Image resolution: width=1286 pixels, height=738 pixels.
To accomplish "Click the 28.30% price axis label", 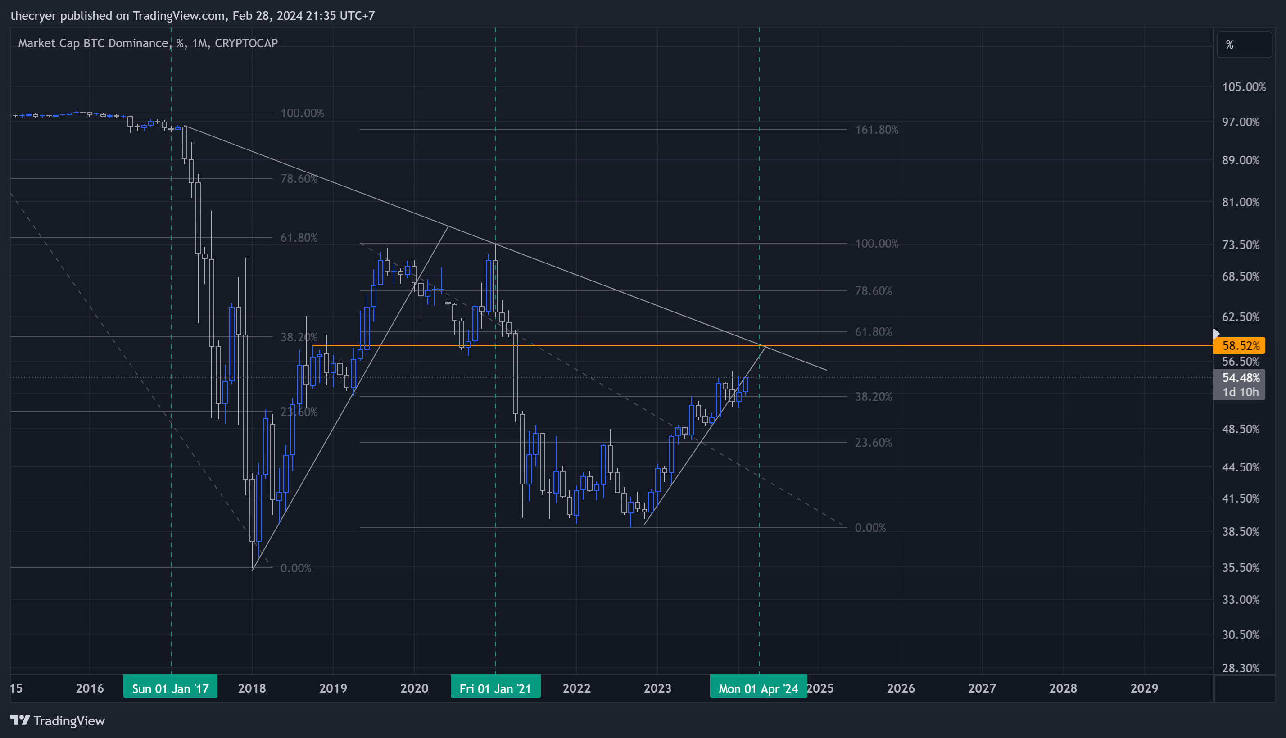I will tap(1241, 668).
